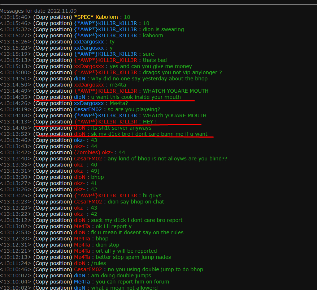Click the "Messages for date 2022.11.09" header
The image size is (317, 290).
[x=38, y=11]
